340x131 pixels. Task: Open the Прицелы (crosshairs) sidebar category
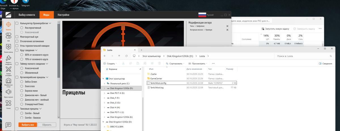coord(8,25)
